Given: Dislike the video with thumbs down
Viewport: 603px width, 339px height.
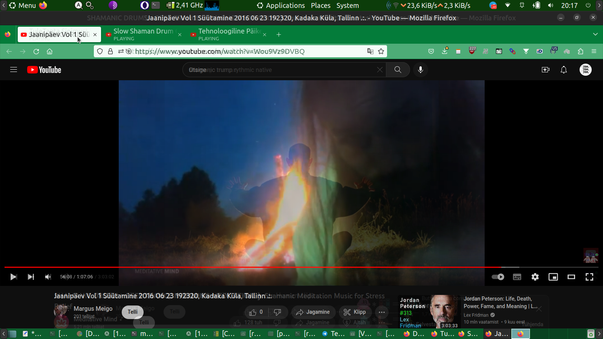Looking at the screenshot, I should pyautogui.click(x=278, y=312).
